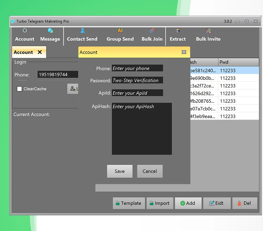Close the Account dialog with X icon
The width and height of the screenshot is (263, 231).
pos(184,52)
